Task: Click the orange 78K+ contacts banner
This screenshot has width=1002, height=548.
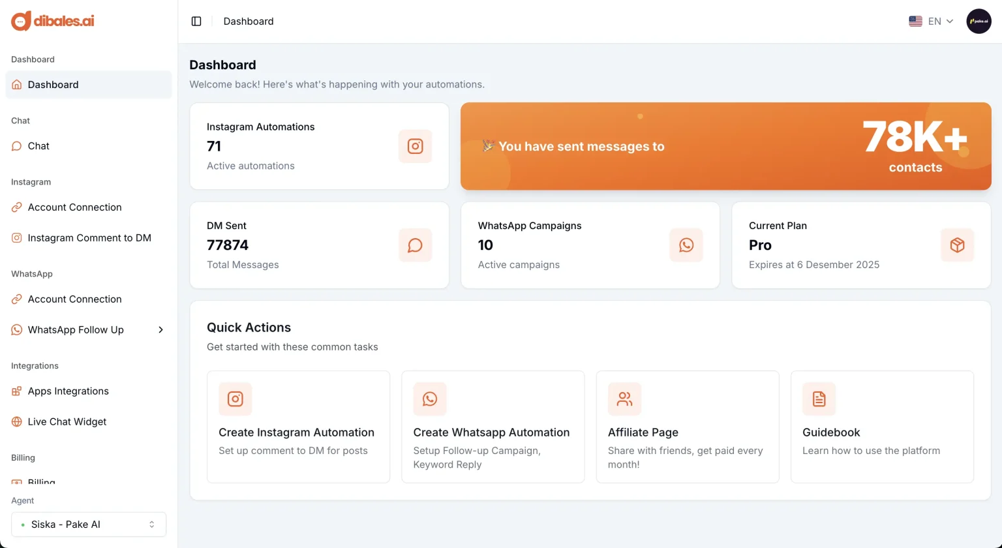Action: (725, 146)
